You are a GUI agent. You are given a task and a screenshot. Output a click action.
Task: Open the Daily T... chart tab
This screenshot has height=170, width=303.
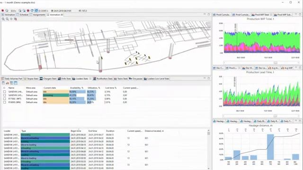(x=286, y=121)
